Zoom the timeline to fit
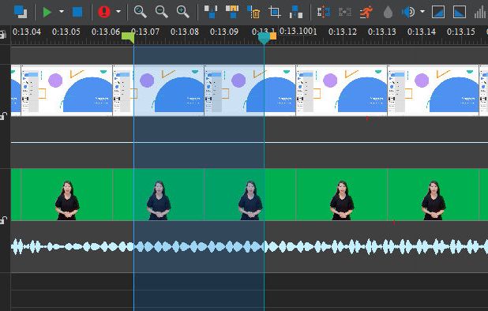The width and height of the screenshot is (488, 311). (140, 12)
